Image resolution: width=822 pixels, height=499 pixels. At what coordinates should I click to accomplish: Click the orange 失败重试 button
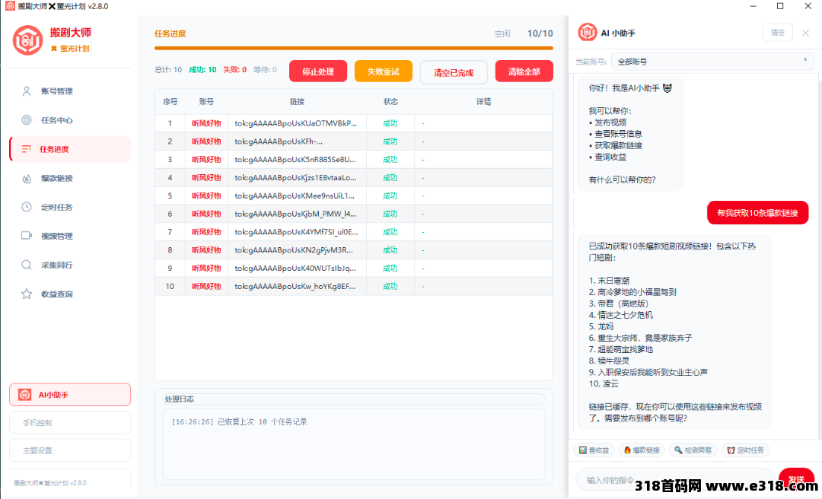click(383, 72)
